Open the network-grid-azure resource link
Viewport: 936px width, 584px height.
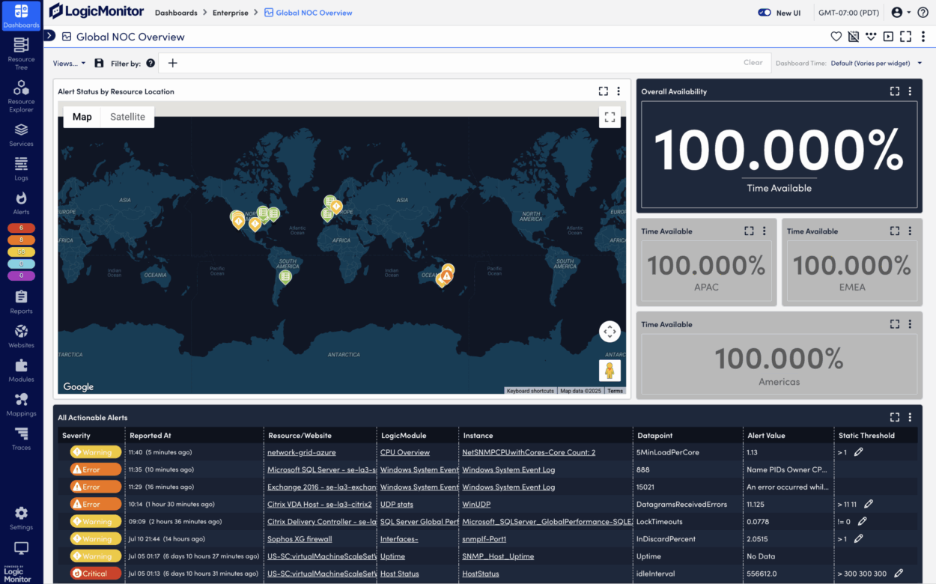(x=302, y=452)
